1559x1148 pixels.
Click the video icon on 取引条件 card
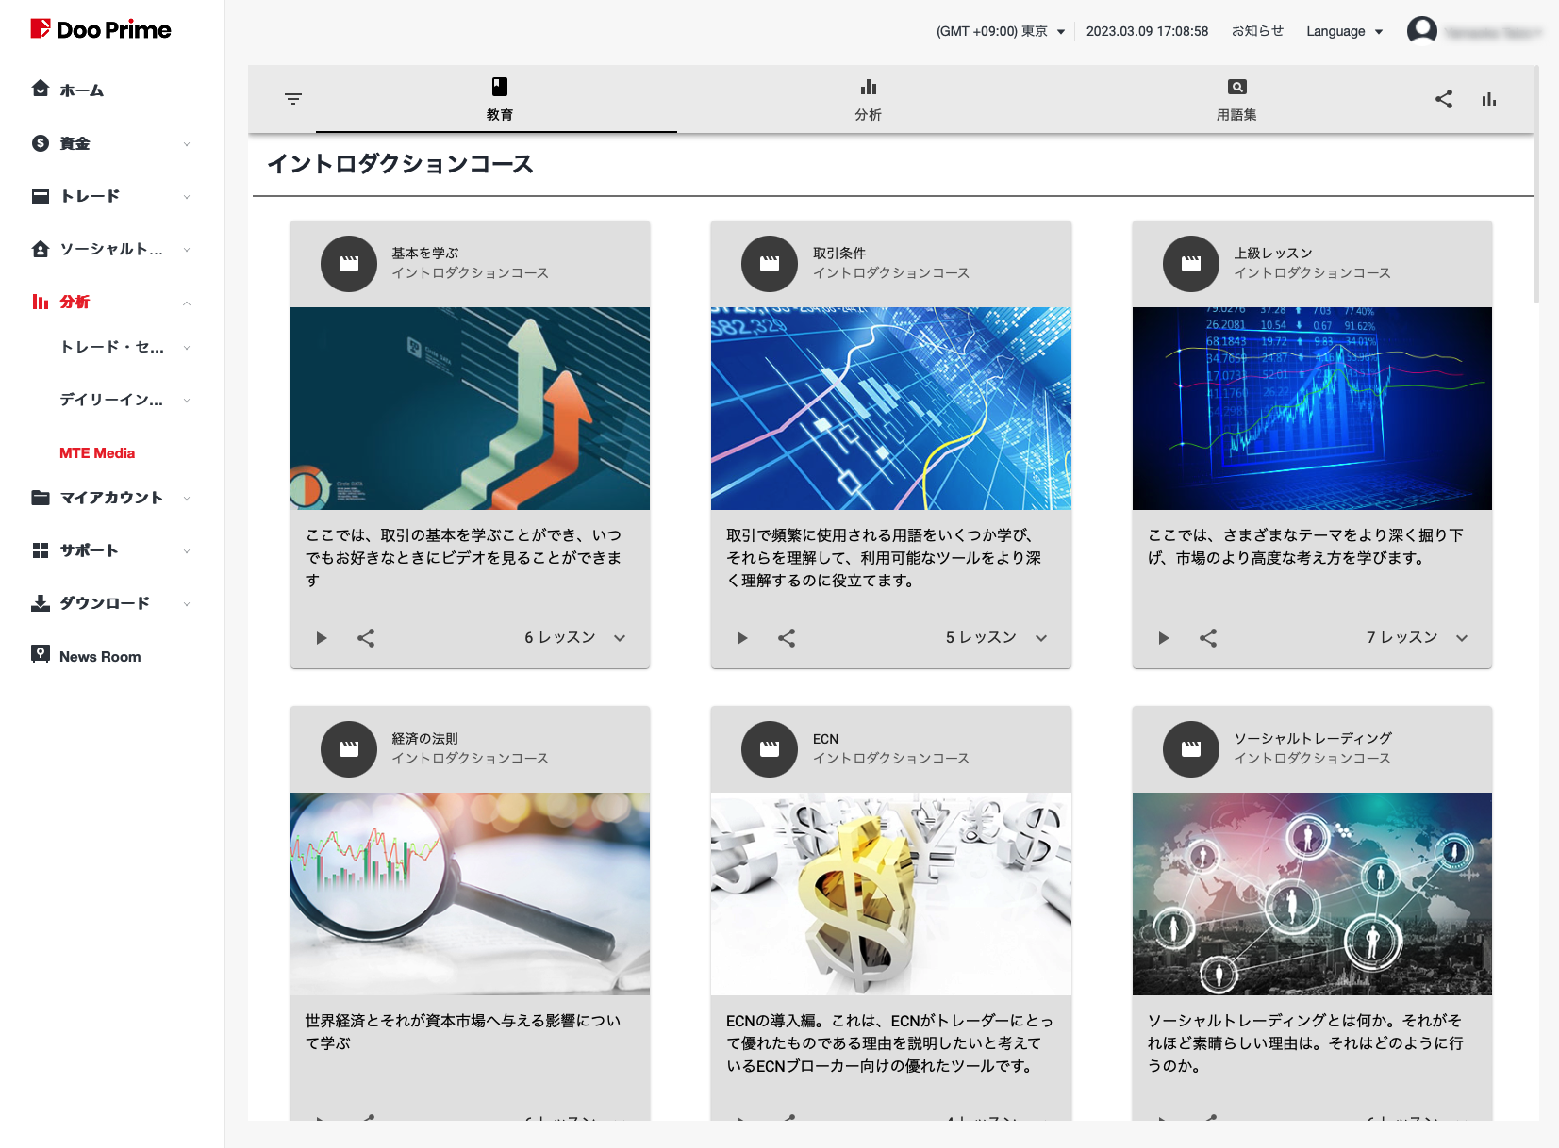[x=770, y=264]
